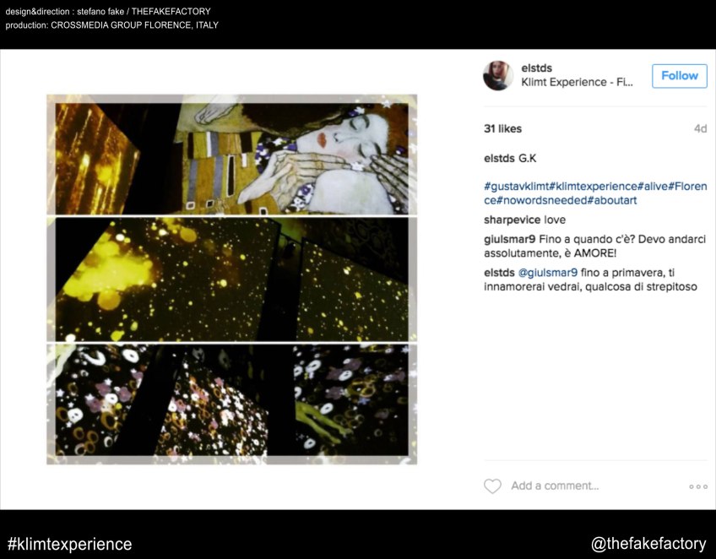This screenshot has height=559, width=716.
Task: Click the 4d post timestamp
Action: (x=700, y=129)
